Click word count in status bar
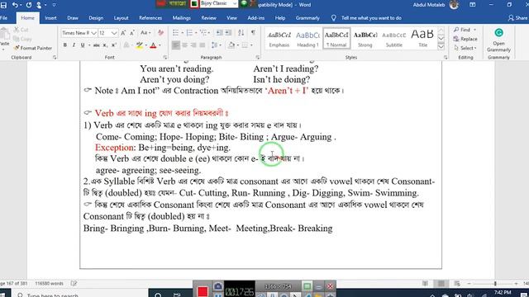This screenshot has height=297, width=529. pyautogui.click(x=50, y=284)
